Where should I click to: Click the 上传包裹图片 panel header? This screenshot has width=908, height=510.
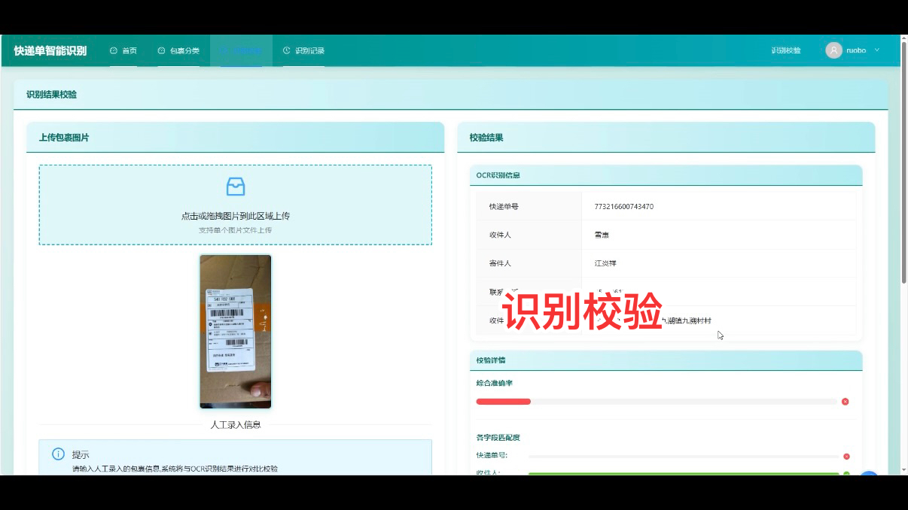pos(236,138)
